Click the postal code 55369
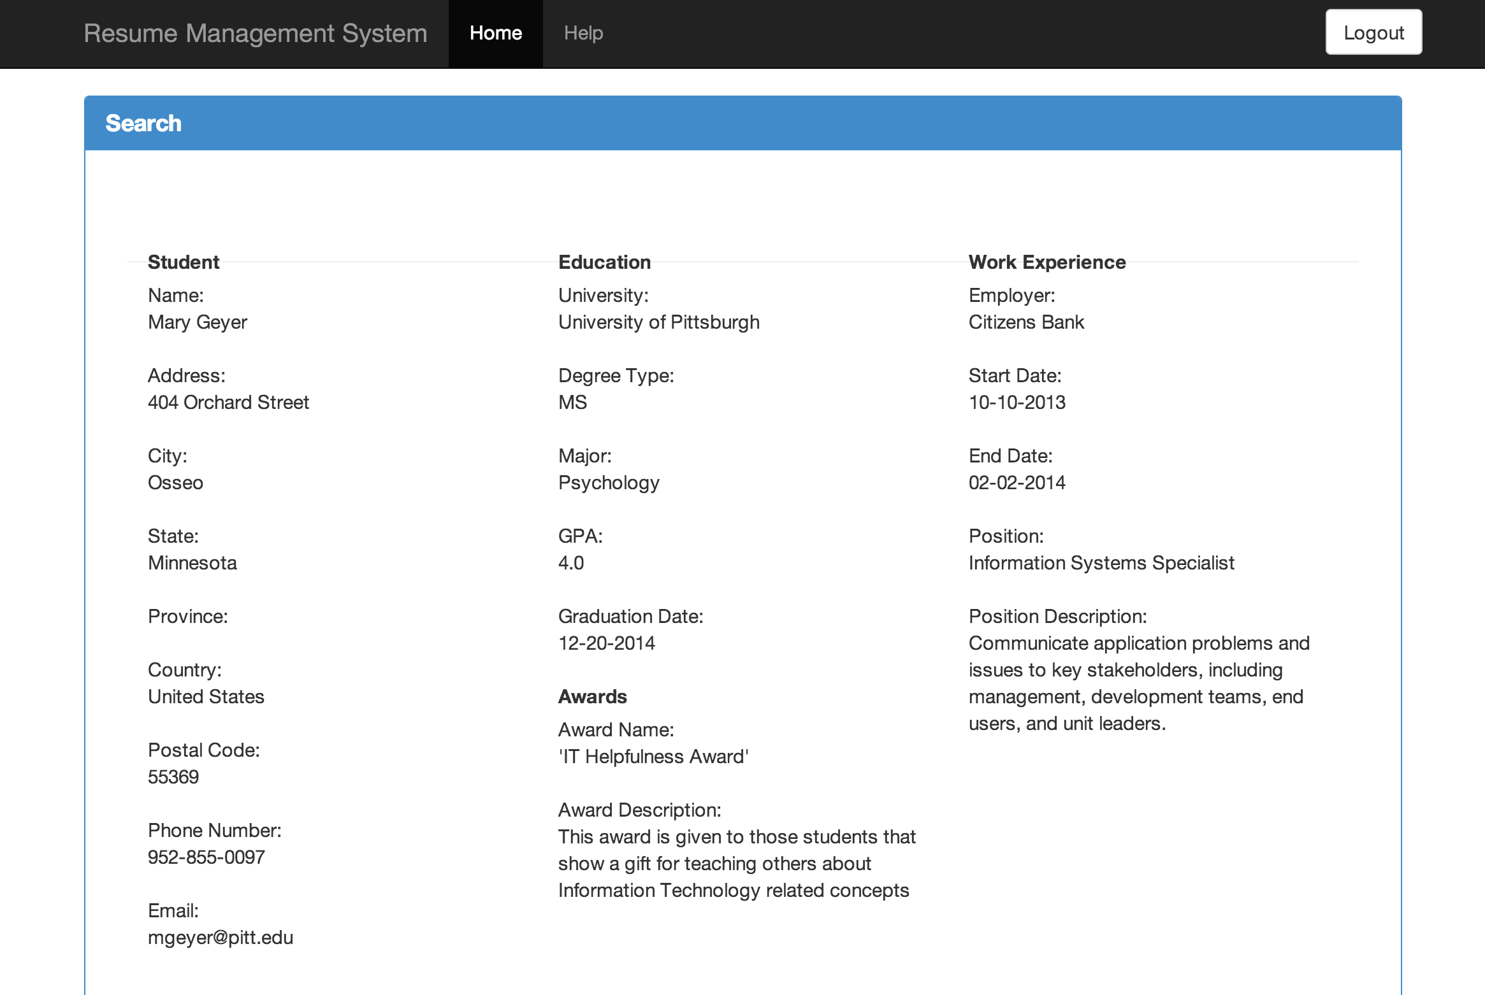The image size is (1485, 995). (173, 777)
